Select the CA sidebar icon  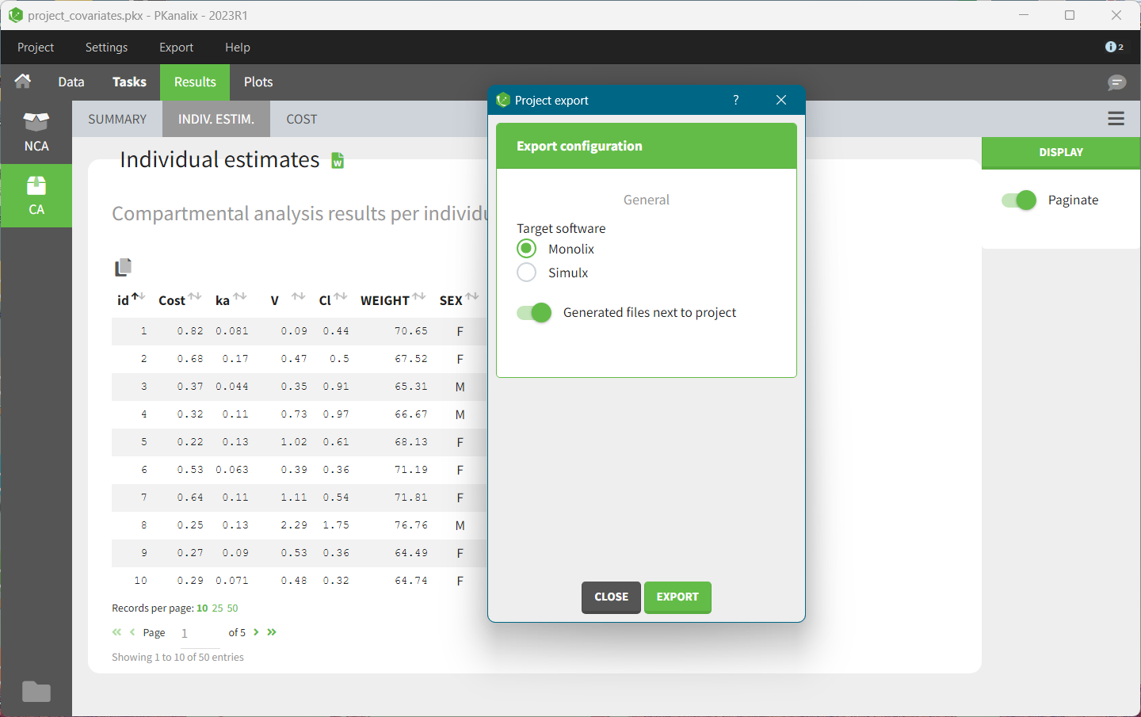coord(36,196)
